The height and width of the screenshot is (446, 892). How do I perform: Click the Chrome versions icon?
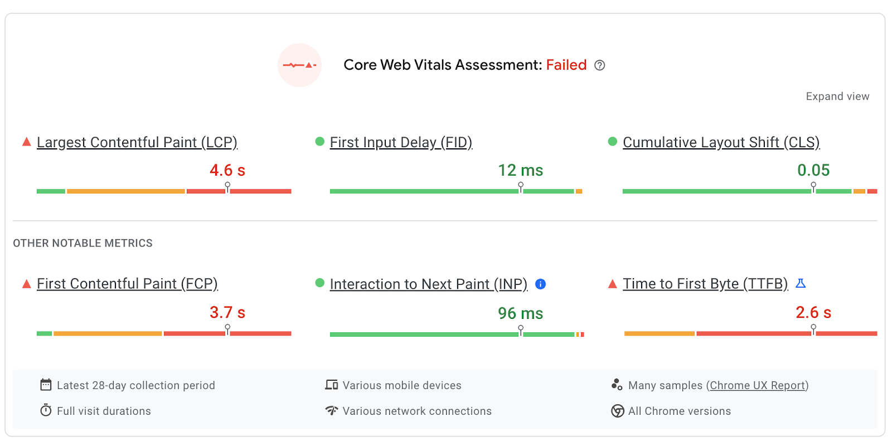[617, 411]
